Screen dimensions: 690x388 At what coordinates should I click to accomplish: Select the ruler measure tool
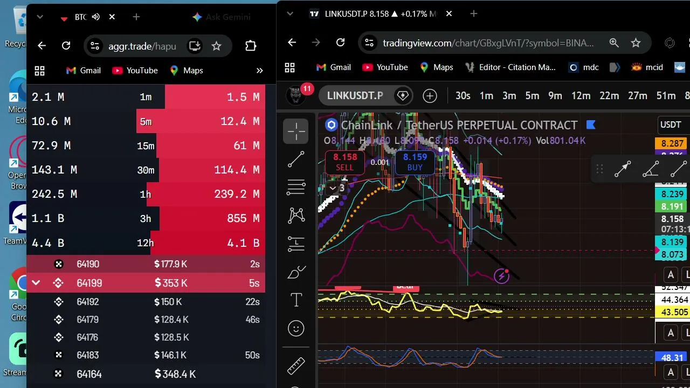tap(296, 365)
